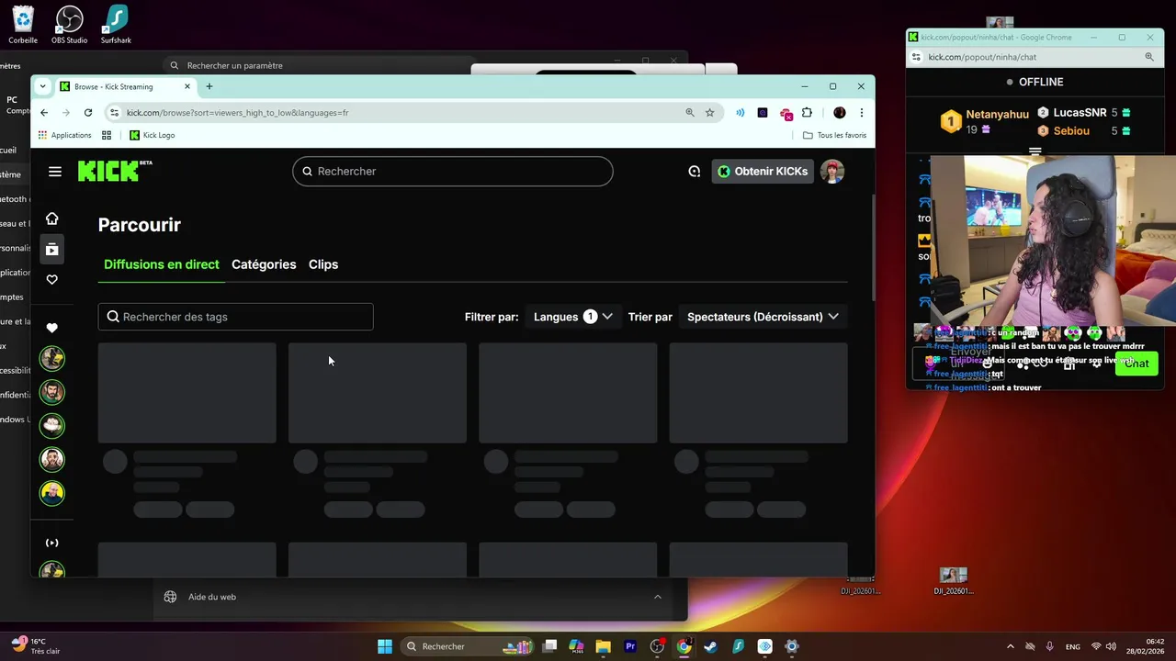Viewport: 1176px width, 661px height.
Task: Click the zoom magnifier in chat popout window
Action: [1149, 57]
